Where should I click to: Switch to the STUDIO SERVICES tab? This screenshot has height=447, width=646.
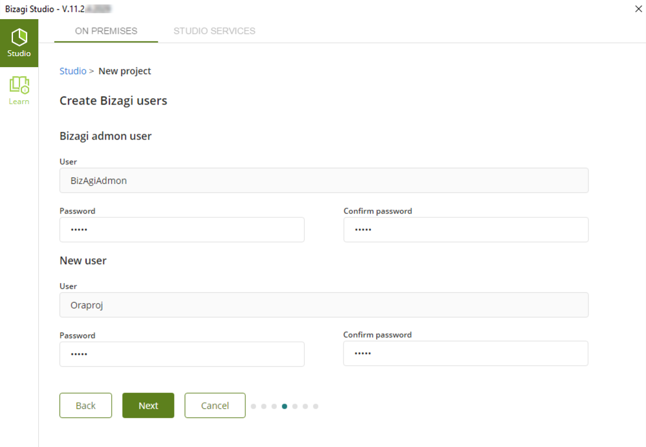tap(214, 31)
